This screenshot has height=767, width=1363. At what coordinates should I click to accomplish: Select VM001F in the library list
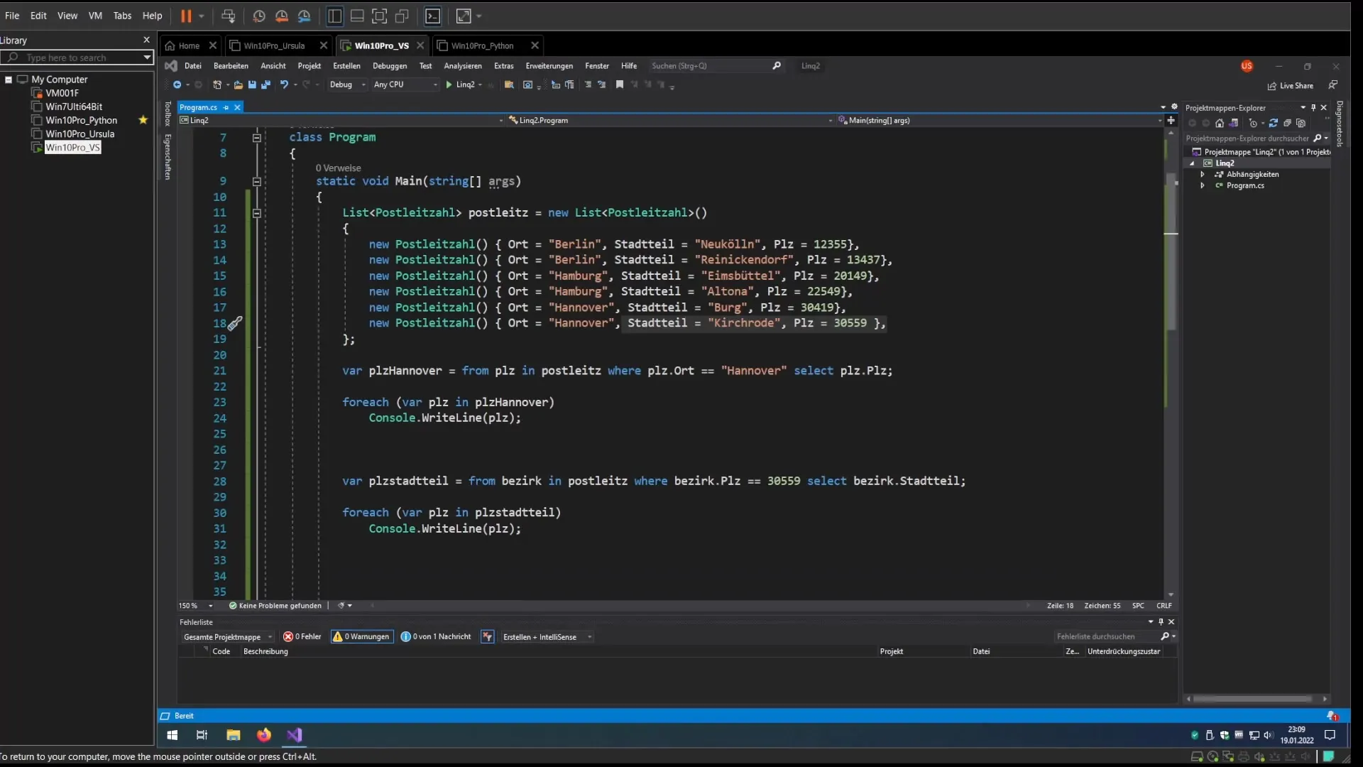(62, 93)
